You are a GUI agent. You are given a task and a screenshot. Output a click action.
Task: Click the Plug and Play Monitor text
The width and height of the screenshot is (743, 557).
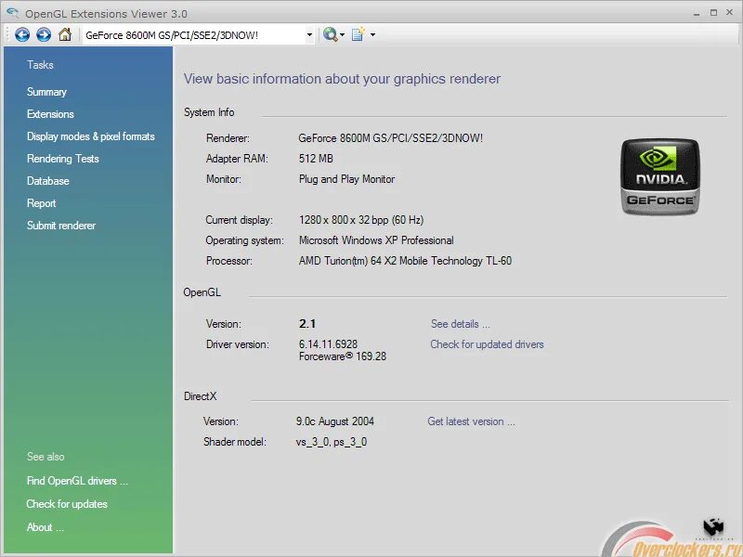pyautogui.click(x=346, y=179)
